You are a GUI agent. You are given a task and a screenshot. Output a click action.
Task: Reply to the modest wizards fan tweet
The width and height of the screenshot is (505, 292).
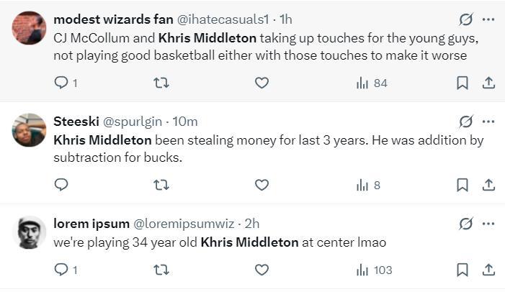62,83
